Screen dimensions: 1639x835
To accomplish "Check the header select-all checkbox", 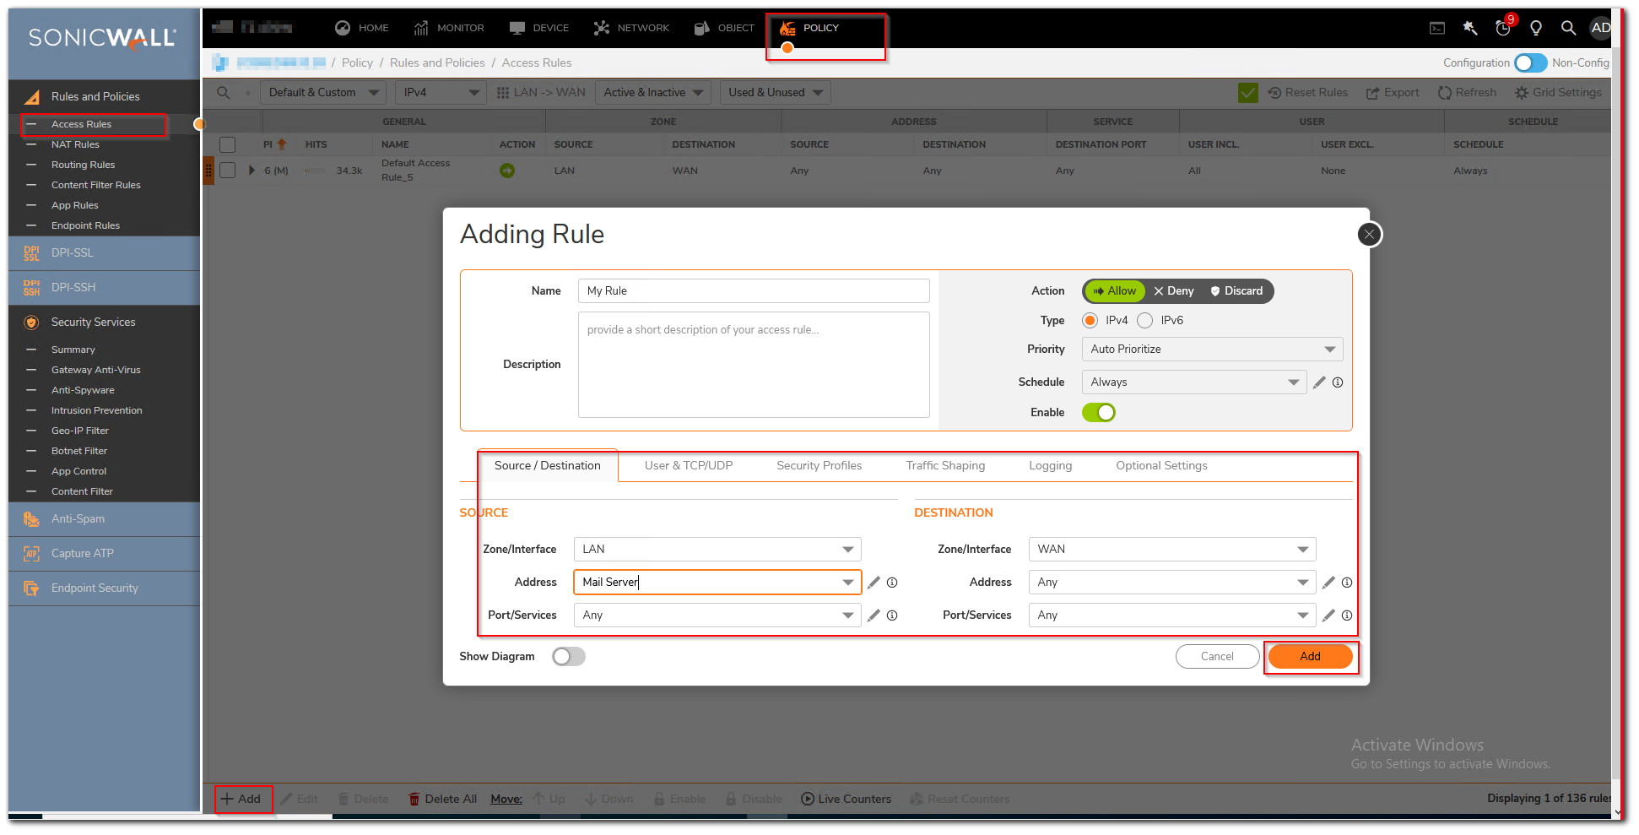I will (228, 145).
